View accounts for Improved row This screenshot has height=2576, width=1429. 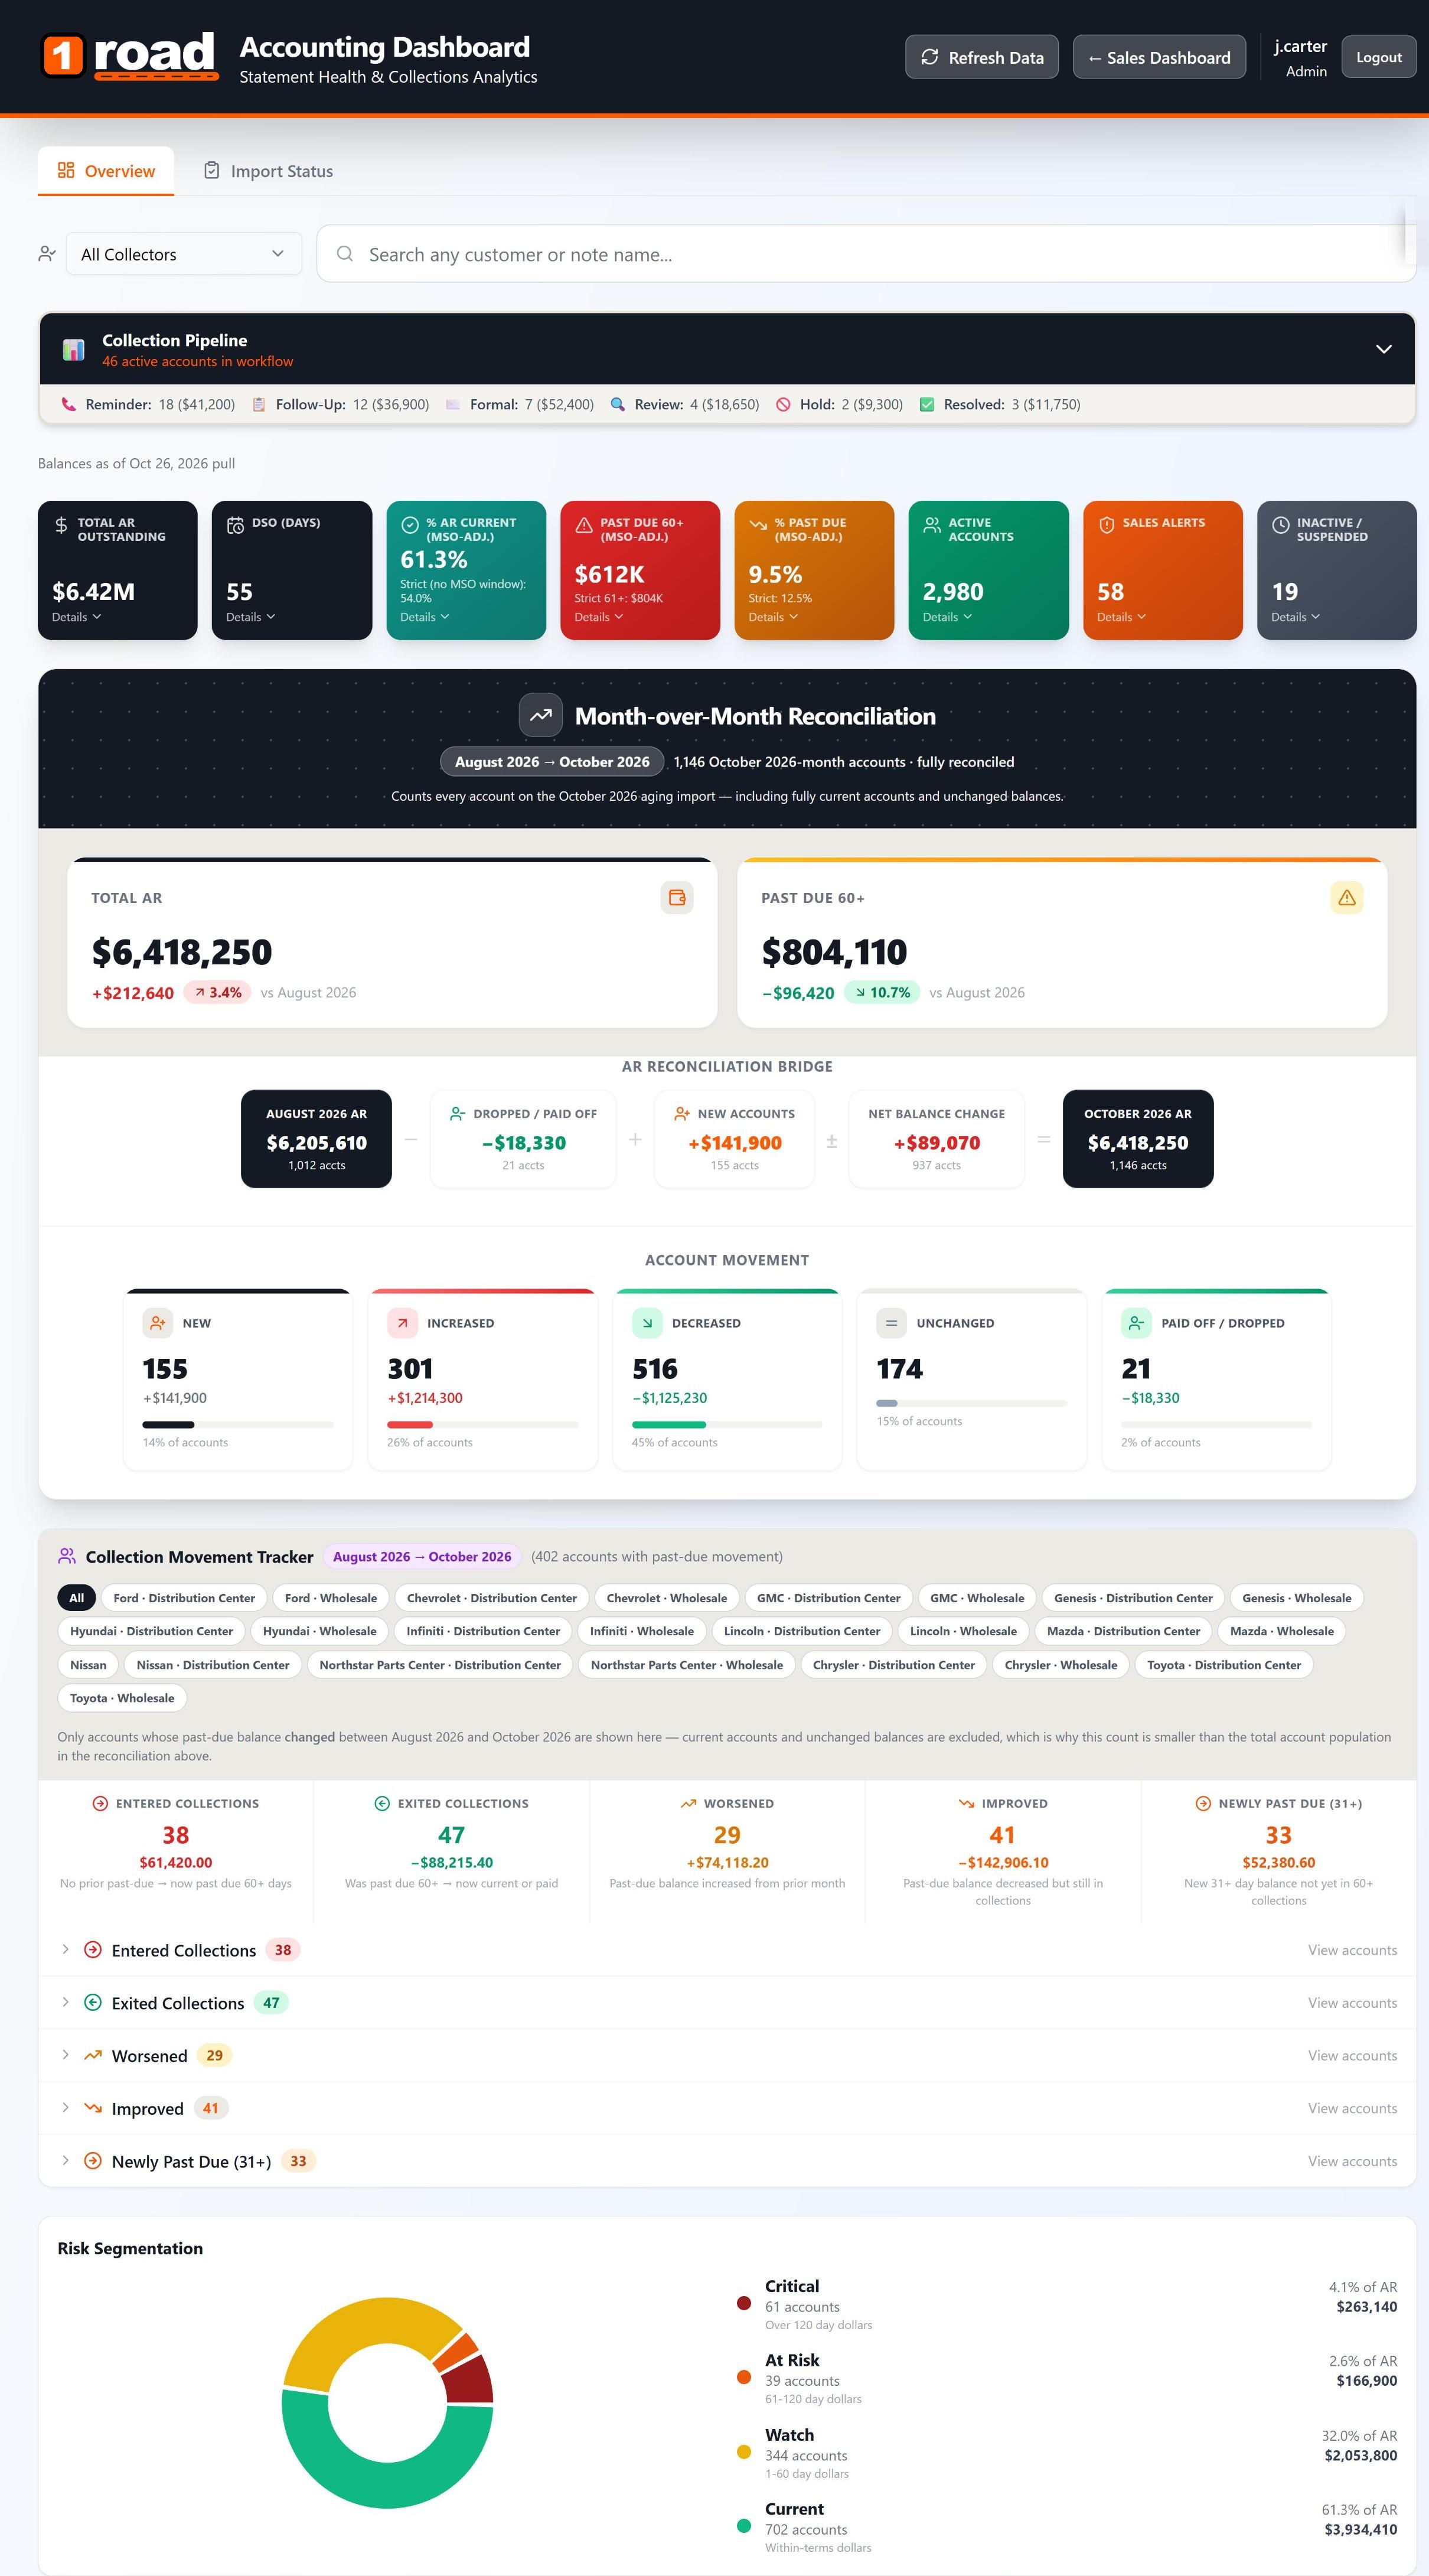click(1352, 2108)
